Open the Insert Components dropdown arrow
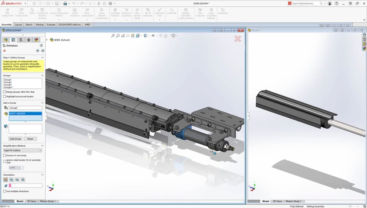Viewport: 367px width, 208px height. tap(21, 20)
